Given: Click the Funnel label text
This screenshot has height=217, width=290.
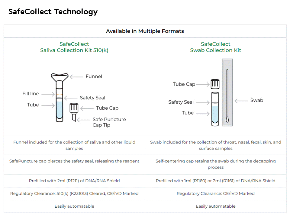Looking at the screenshot, I should pos(94,76).
